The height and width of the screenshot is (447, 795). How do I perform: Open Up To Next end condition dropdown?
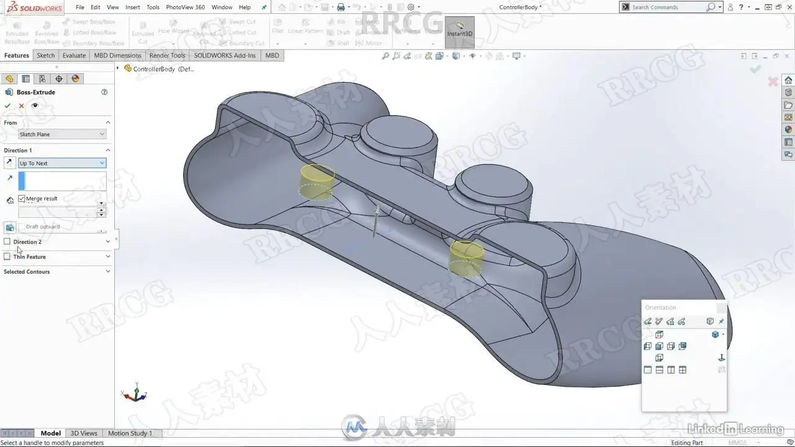[x=62, y=163]
